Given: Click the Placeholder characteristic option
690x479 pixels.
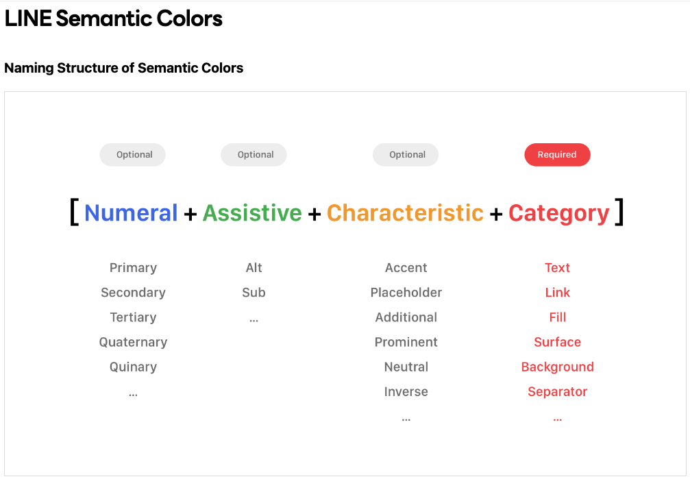Looking at the screenshot, I should tap(406, 293).
